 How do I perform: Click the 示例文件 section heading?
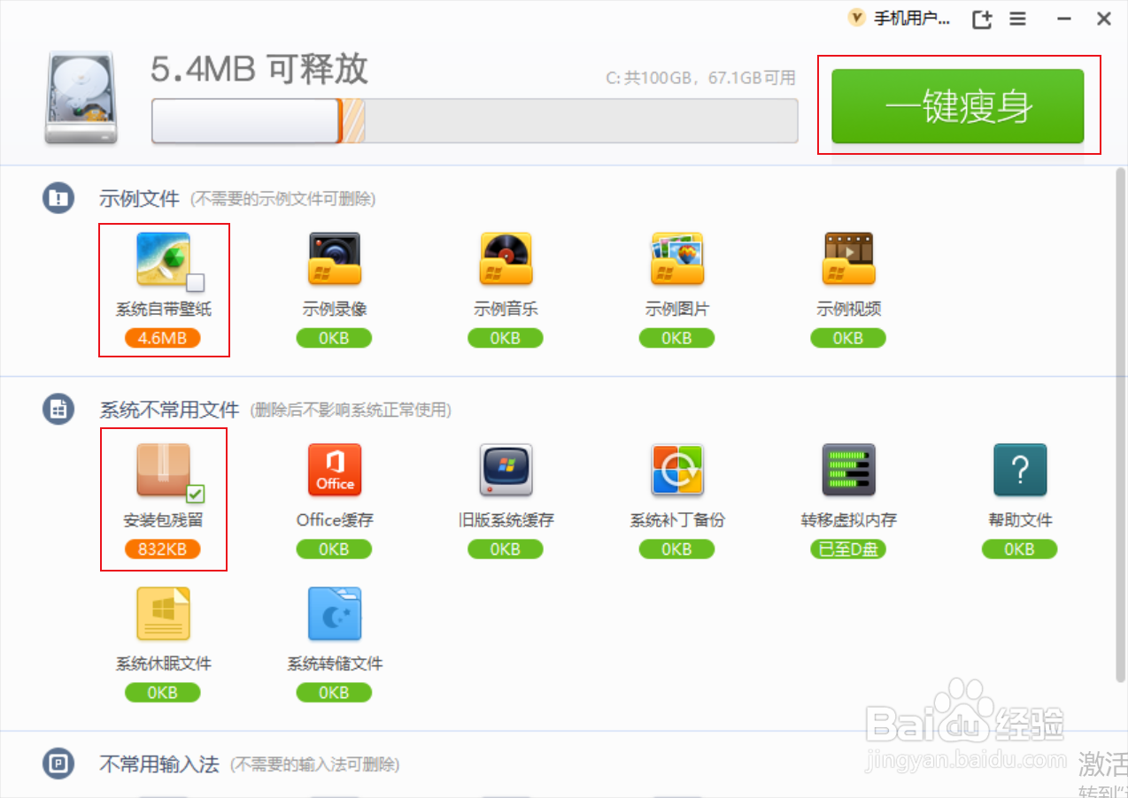click(x=139, y=199)
